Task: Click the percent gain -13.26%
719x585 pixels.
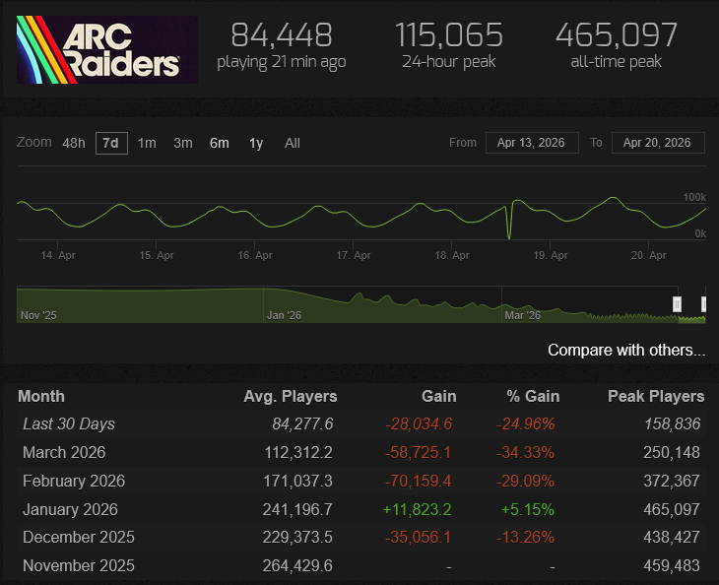Action: tap(526, 537)
